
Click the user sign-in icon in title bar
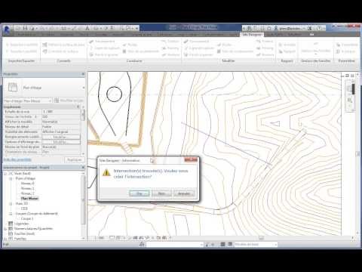click(276, 28)
